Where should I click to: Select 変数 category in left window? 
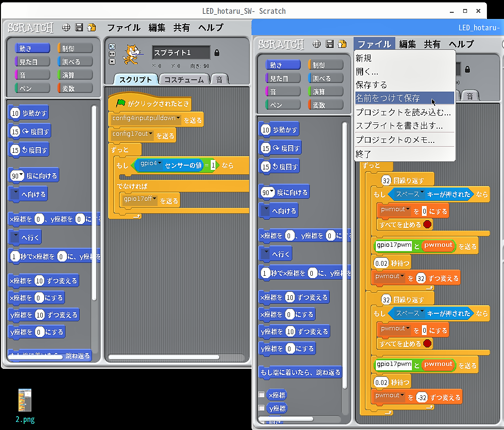(x=75, y=88)
